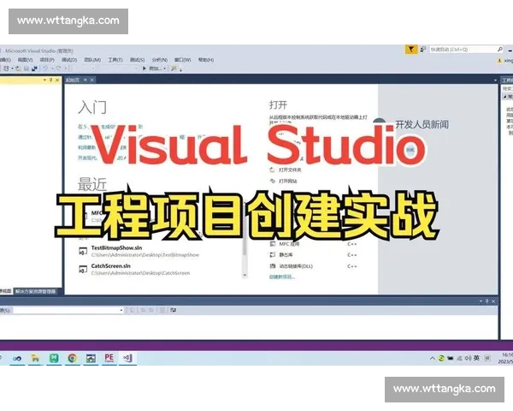The image size is (513, 411).
Task: Expand the Redo history dropdown arrow
Action: [x=66, y=68]
